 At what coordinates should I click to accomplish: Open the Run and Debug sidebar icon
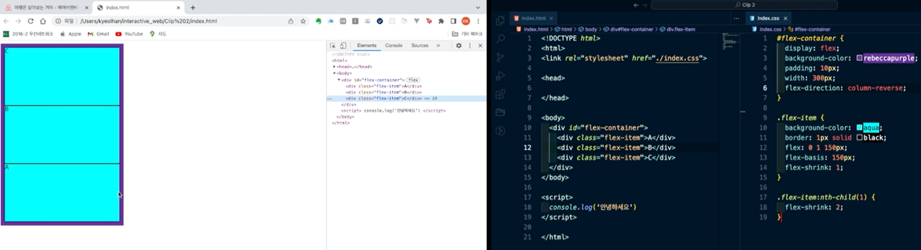pos(500,76)
